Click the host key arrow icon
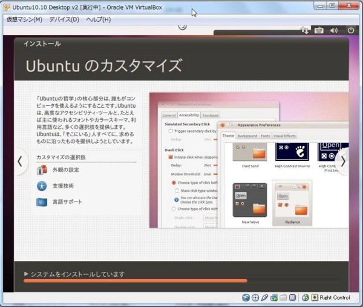Screen dimensions: 363x307 pyautogui.click(x=315, y=297)
